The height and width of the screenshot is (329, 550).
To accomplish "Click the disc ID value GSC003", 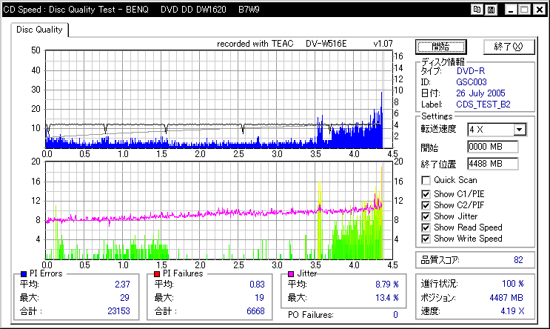I will [472, 82].
